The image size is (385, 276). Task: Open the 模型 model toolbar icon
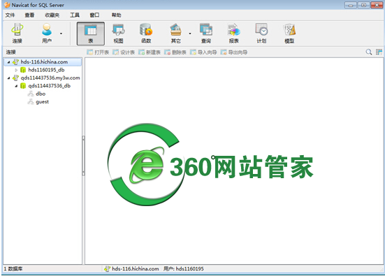pyautogui.click(x=289, y=34)
